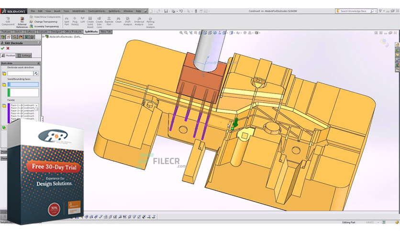The image size is (400, 231).
Task: Click Assembly Transparency
Action: pyautogui.click(x=44, y=26)
